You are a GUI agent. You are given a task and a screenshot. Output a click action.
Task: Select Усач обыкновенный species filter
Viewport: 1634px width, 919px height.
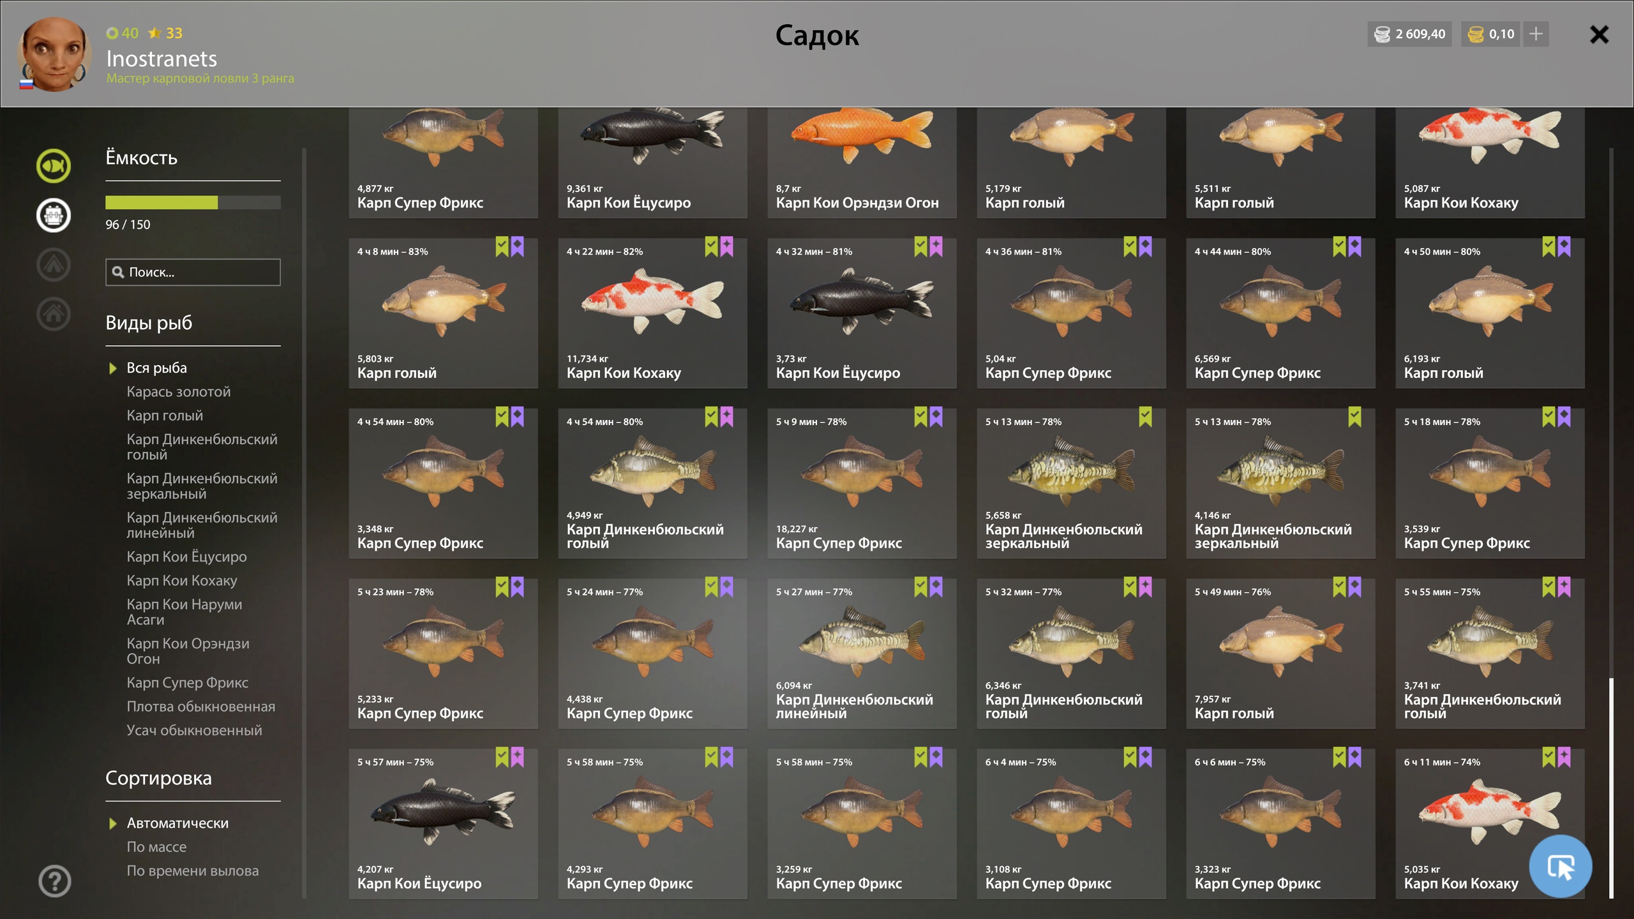point(194,730)
